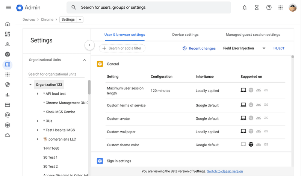Click Chrome browser icon in Custom theme color row
Viewport: 301px width, 176px height.
click(x=251, y=144)
